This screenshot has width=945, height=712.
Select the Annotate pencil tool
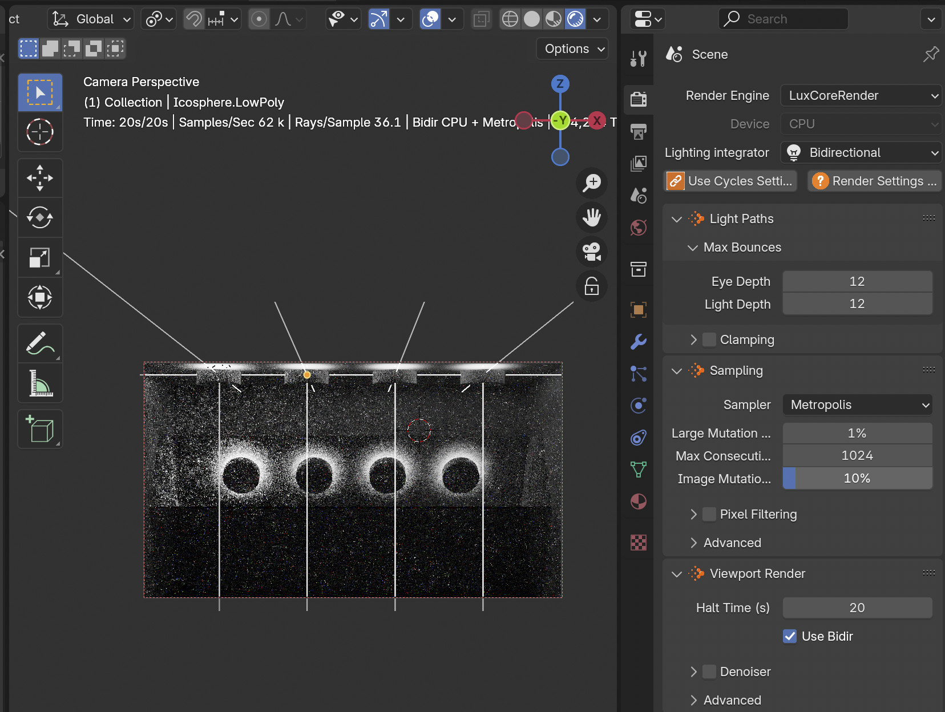tap(40, 343)
